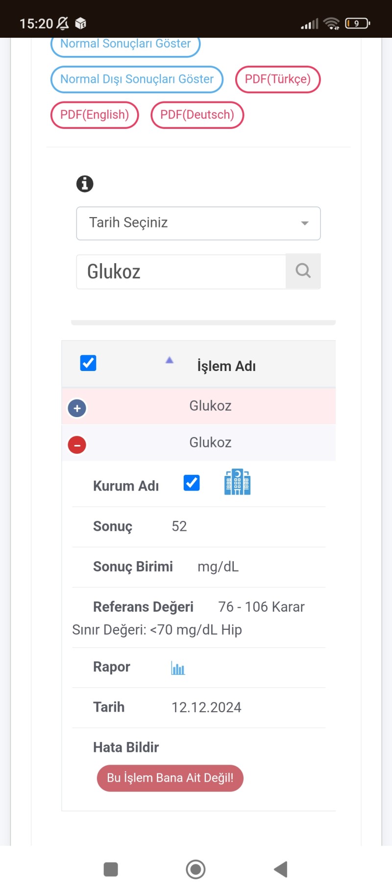Click the magnifier search icon

point(303,271)
